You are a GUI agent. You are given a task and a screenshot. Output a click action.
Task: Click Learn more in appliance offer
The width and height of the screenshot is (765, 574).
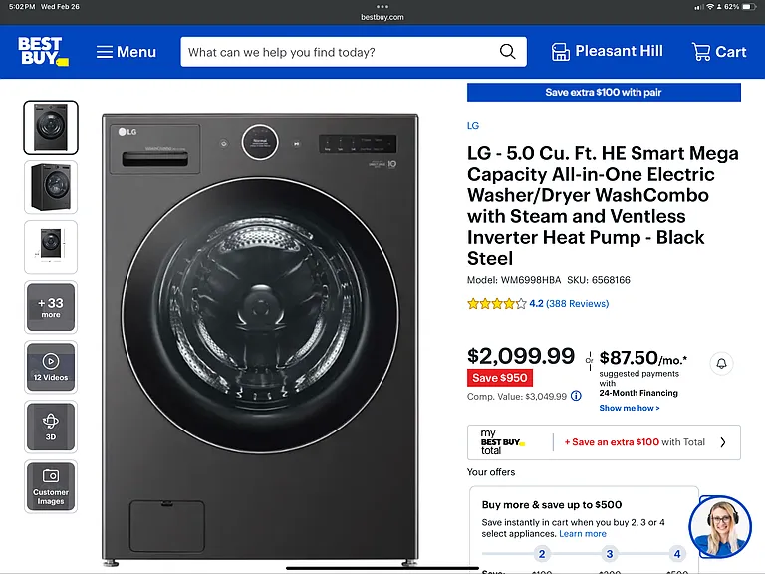pos(583,534)
